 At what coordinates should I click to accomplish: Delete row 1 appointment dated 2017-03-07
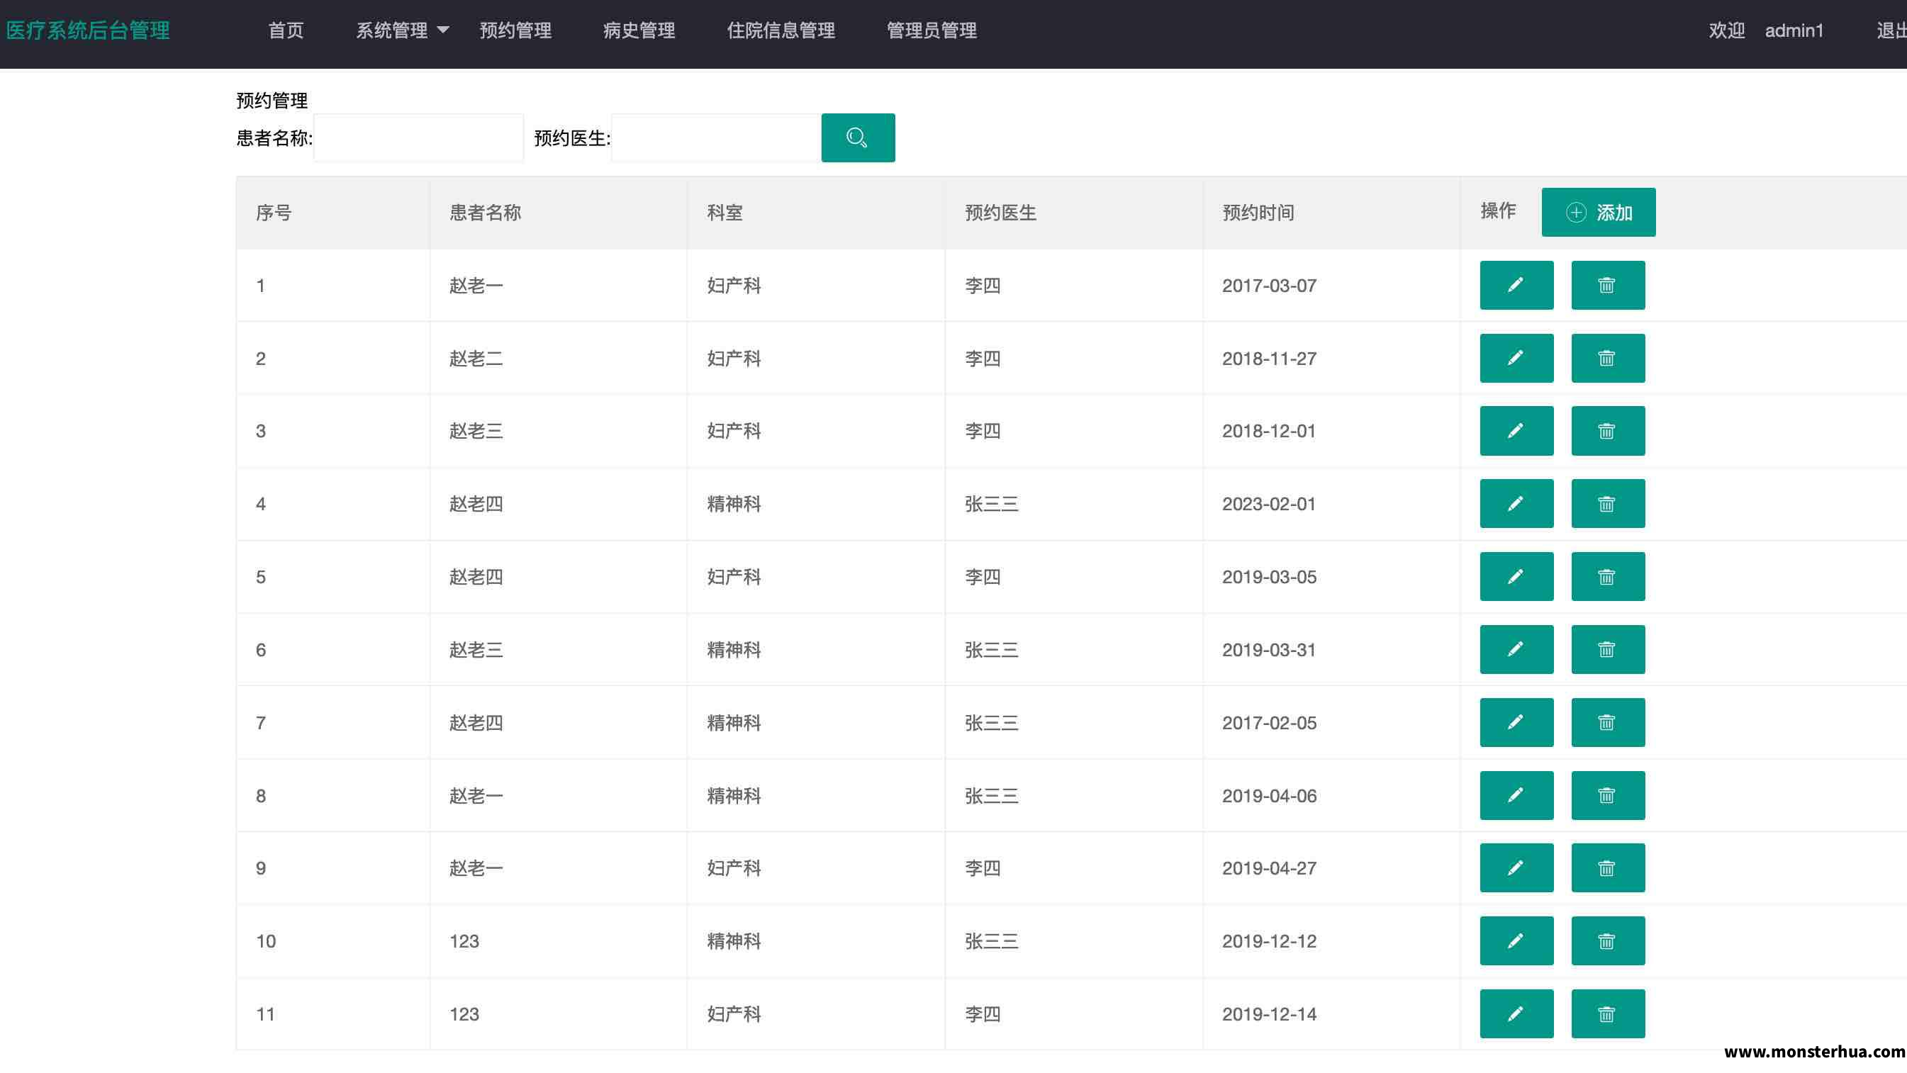tap(1608, 285)
